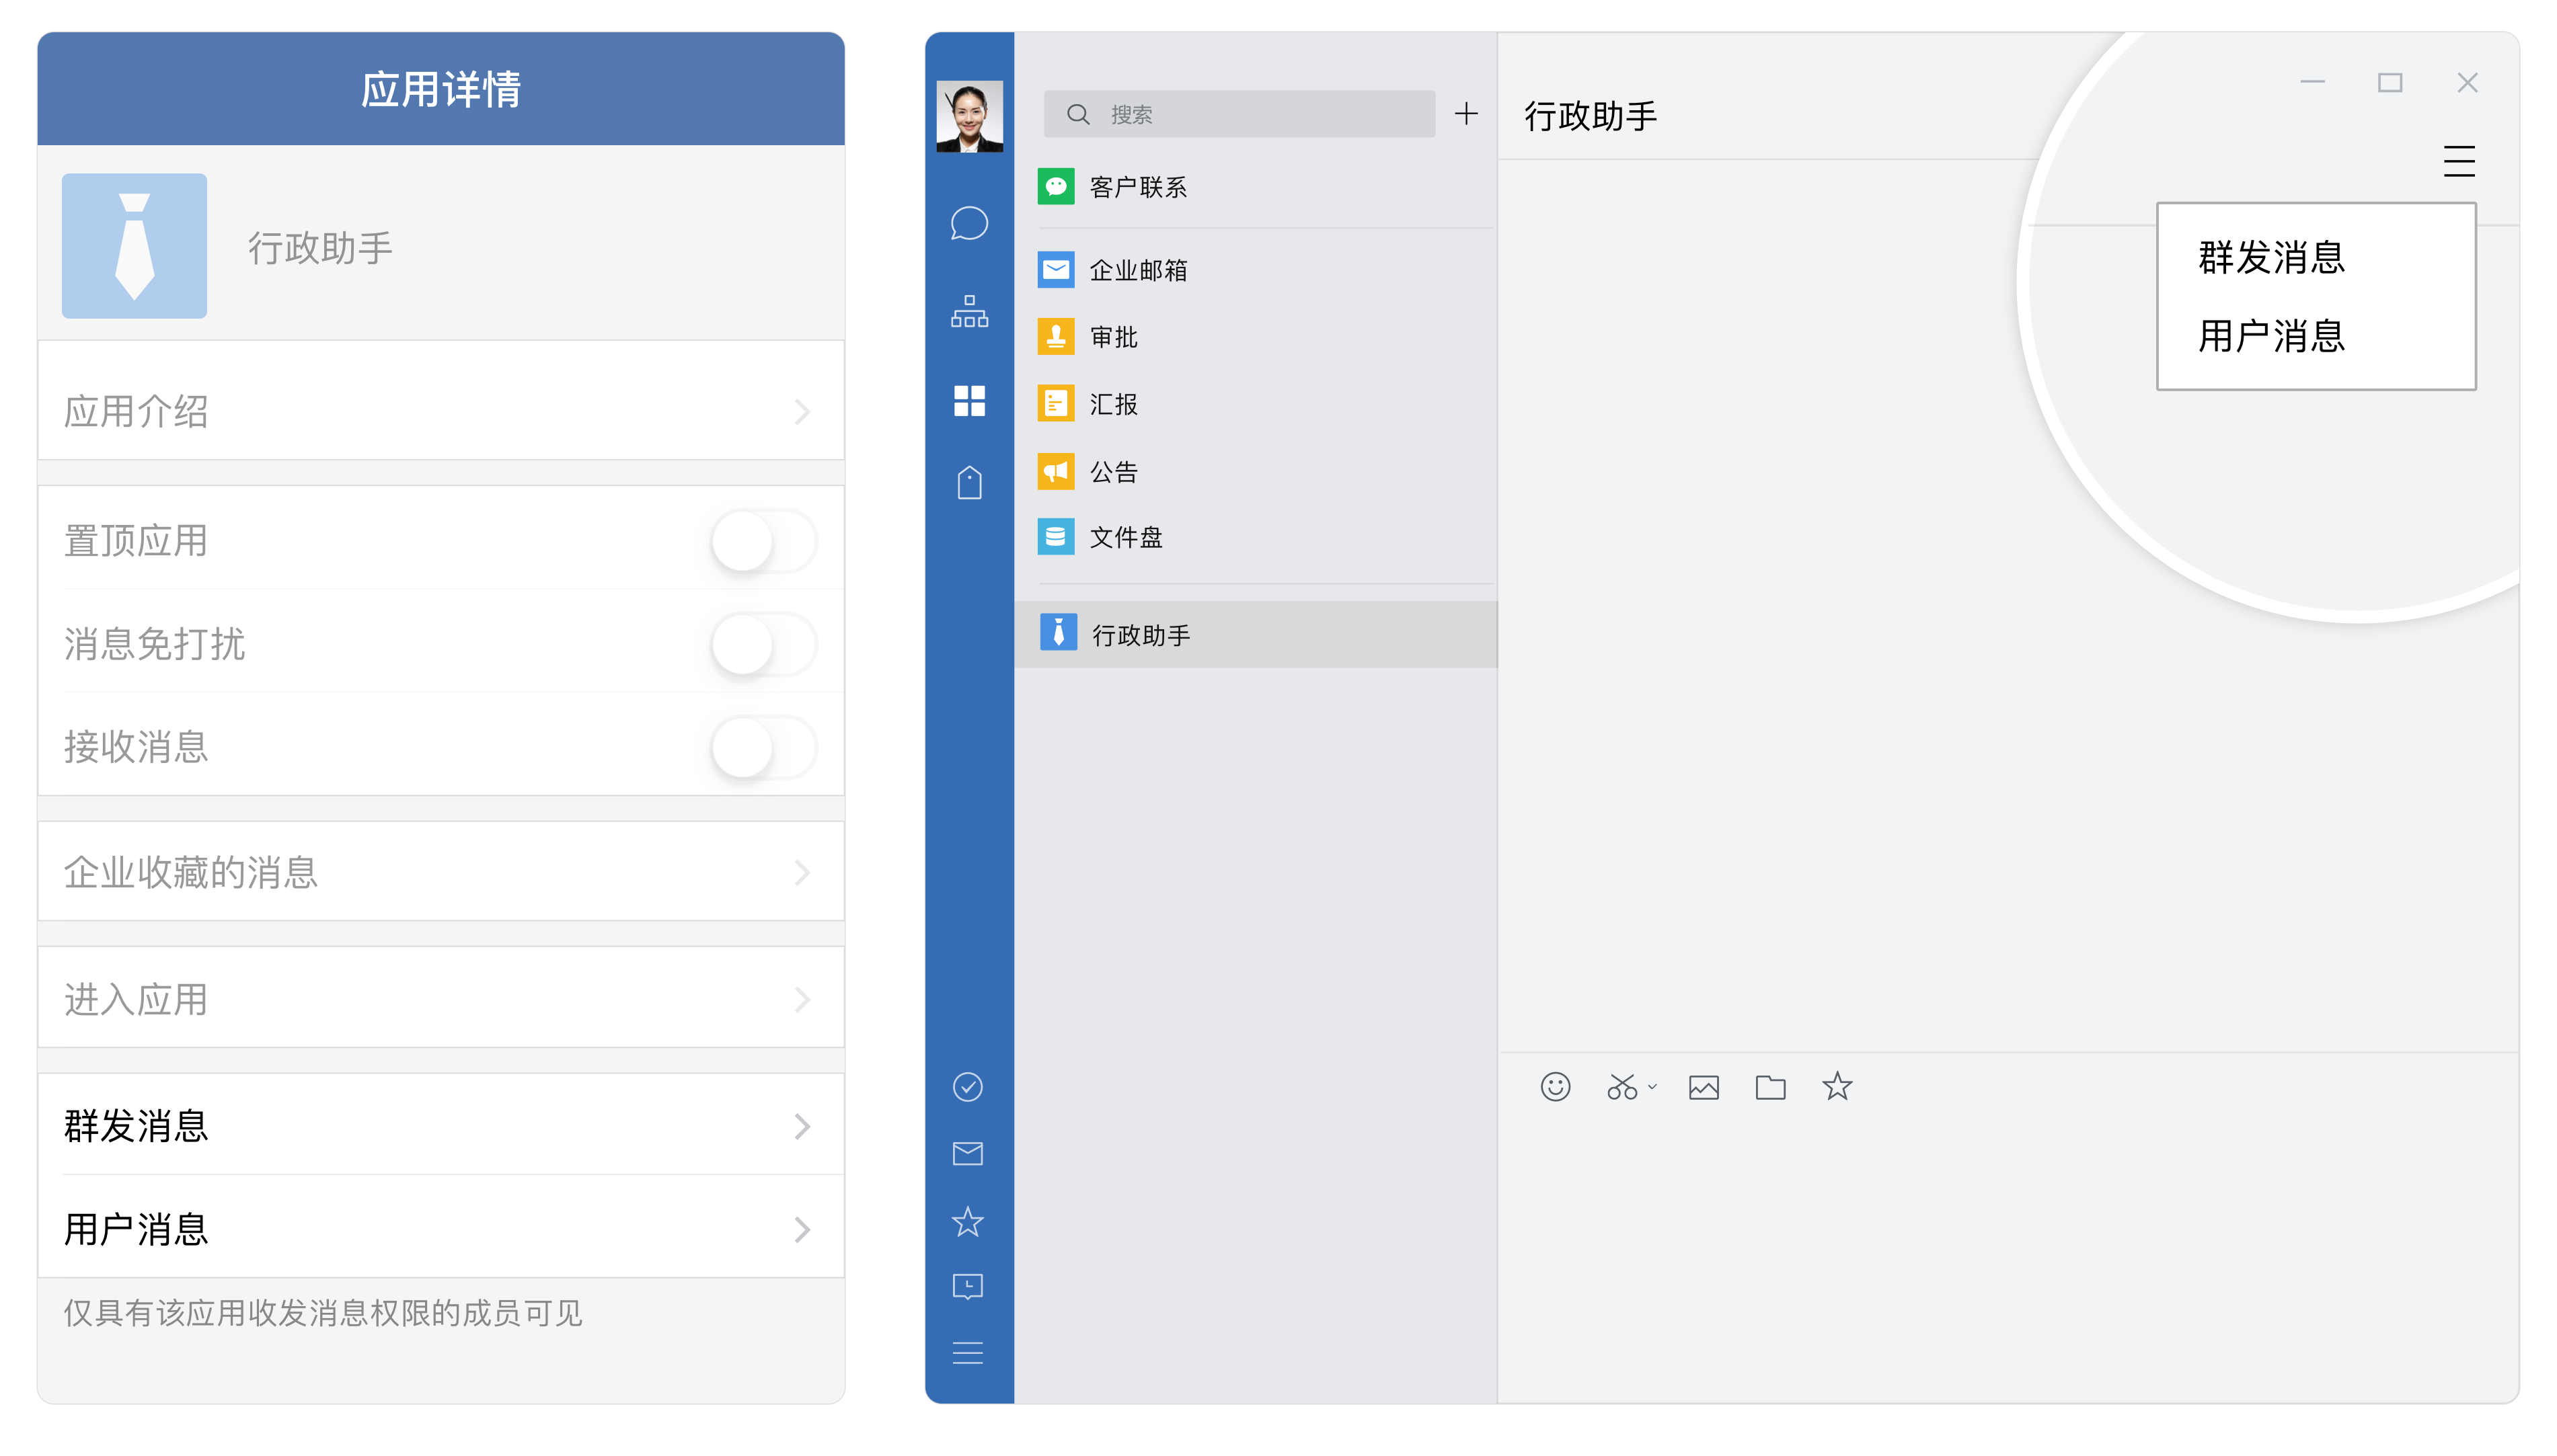Select 文件盘 in the app list
This screenshot has width=2557, height=1456.
point(1256,537)
